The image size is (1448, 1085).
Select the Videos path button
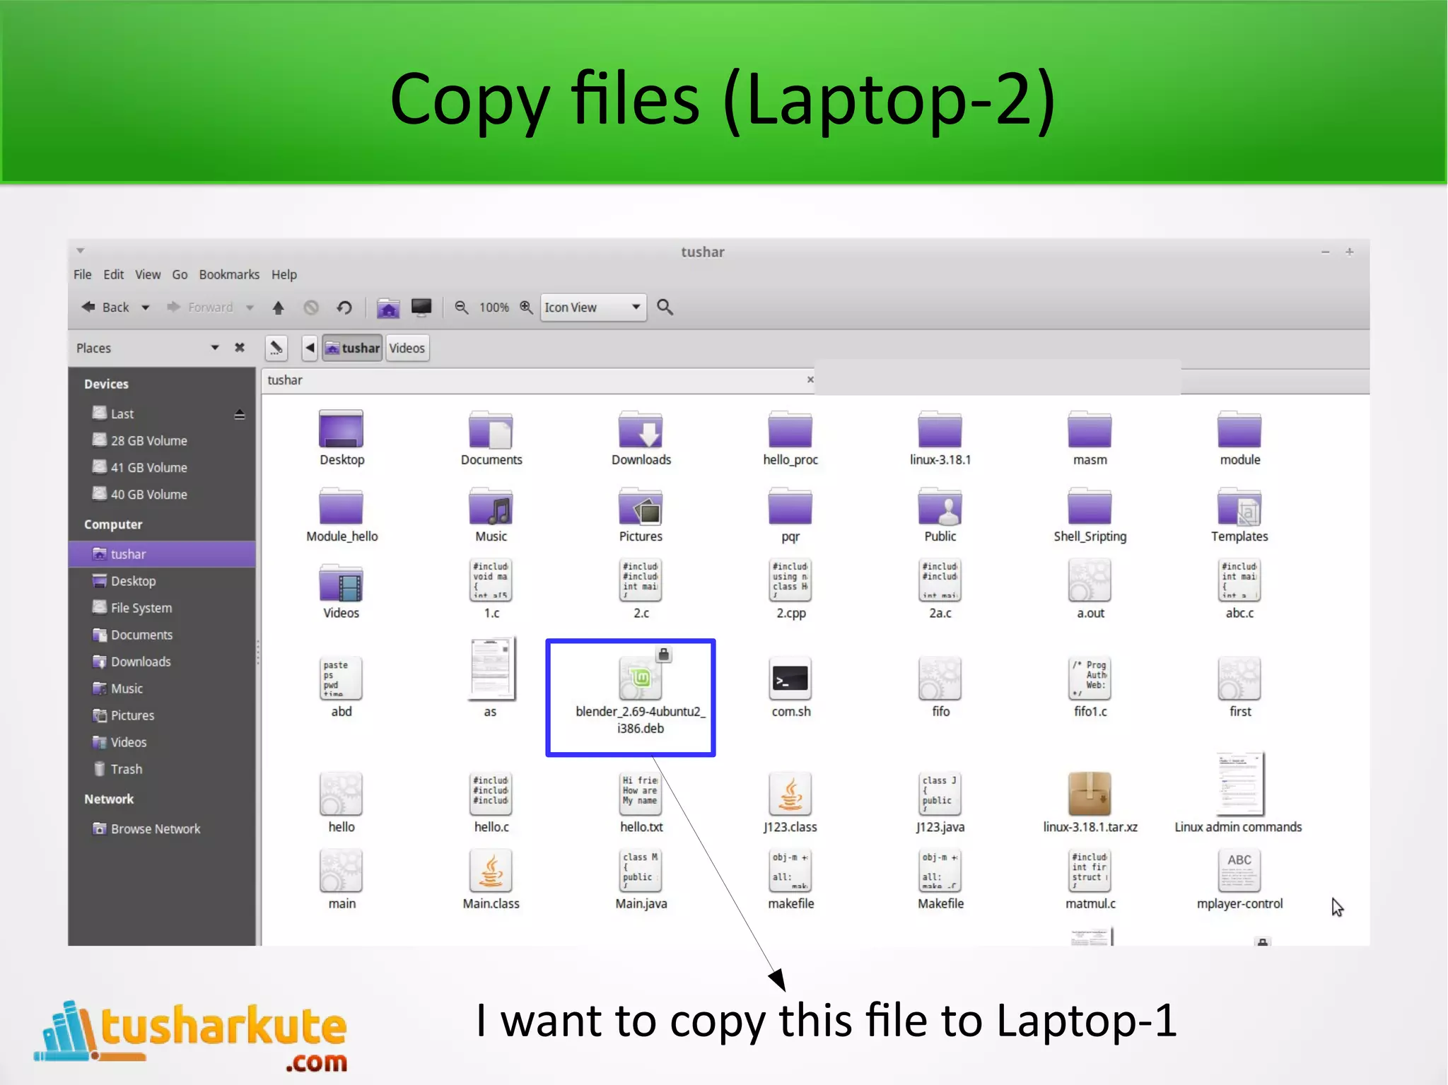click(x=407, y=348)
